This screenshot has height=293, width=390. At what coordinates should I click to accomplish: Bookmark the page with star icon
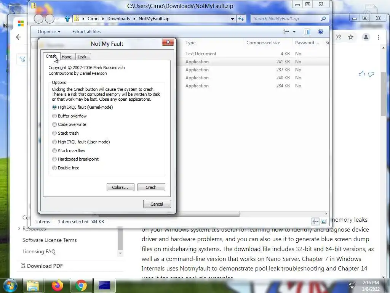click(351, 37)
